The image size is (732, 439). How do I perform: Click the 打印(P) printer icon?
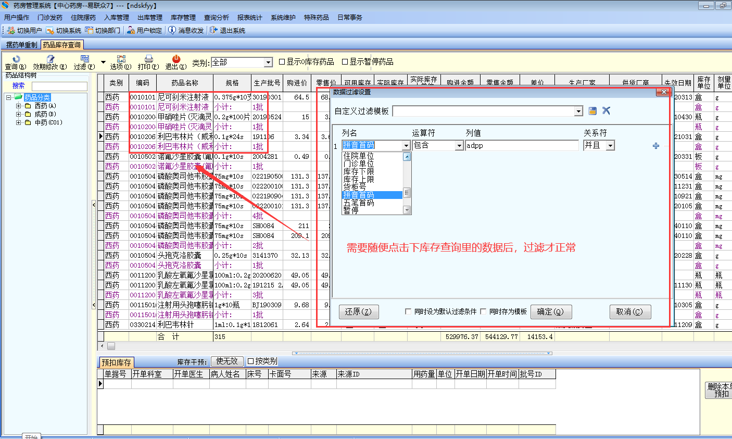[148, 59]
